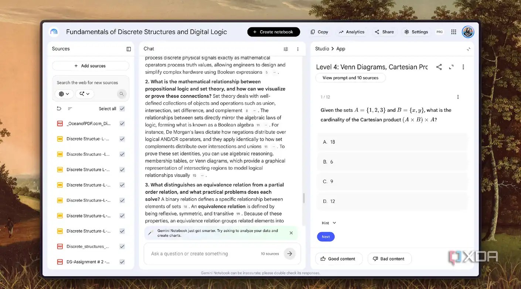Screen dimensions: 521x289
Task: Uncheck Discrete Structure -L source checkbox
Action: [x=122, y=154]
